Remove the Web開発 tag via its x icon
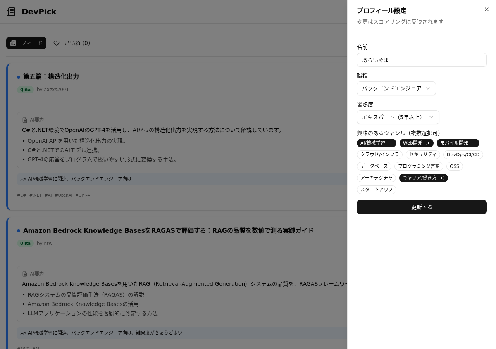496x349 pixels. pyautogui.click(x=428, y=143)
